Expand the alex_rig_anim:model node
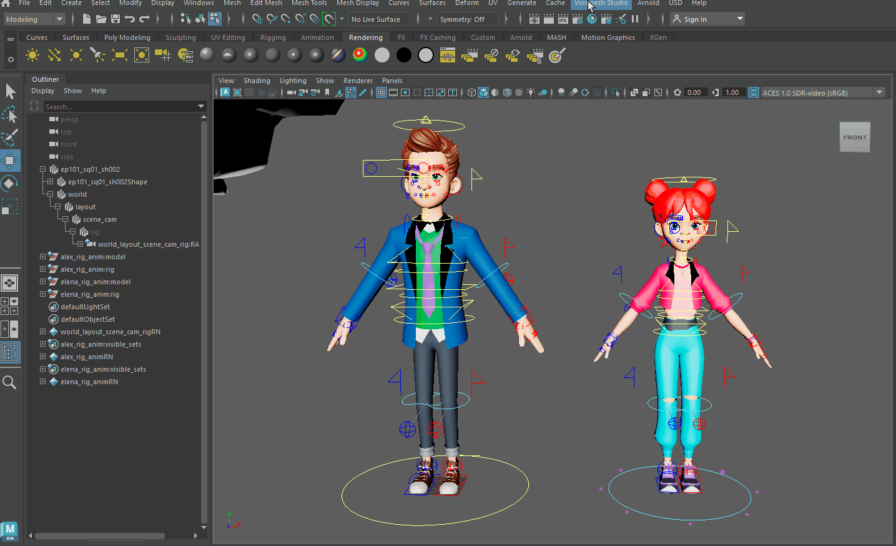The width and height of the screenshot is (896, 546). coord(42,257)
